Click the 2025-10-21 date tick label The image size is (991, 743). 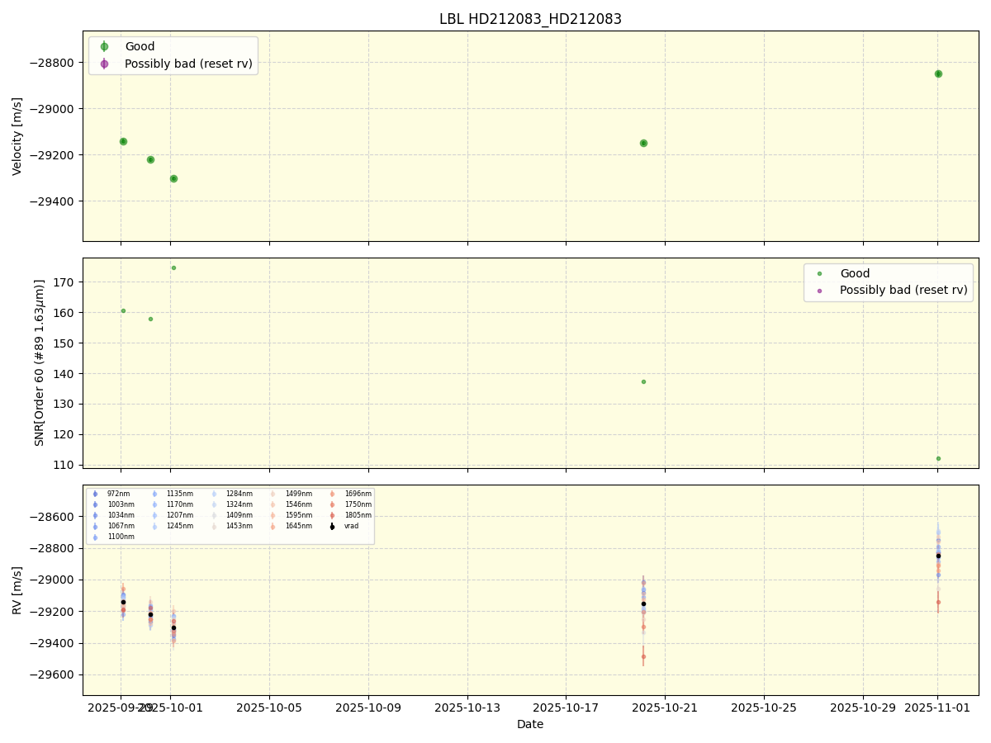(665, 708)
